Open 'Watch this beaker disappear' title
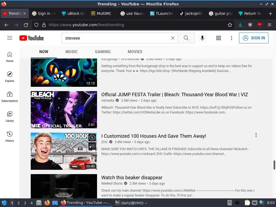Image resolution: width=276 pixels, height=207 pixels. point(132,178)
